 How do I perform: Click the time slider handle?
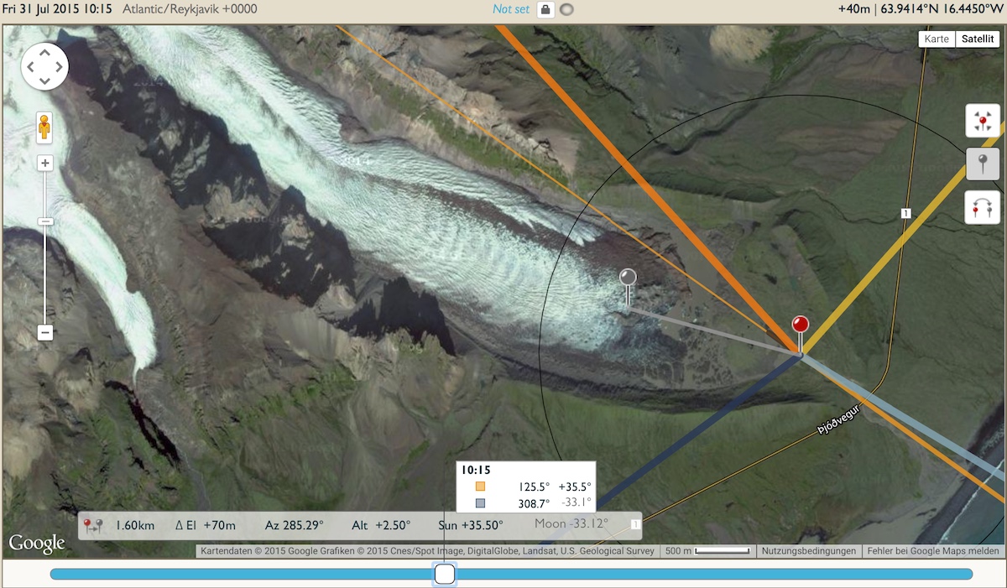445,574
